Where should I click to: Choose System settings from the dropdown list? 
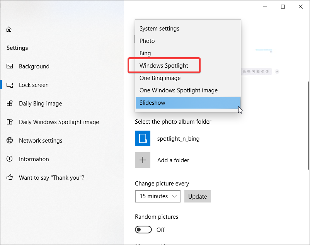coord(188,29)
